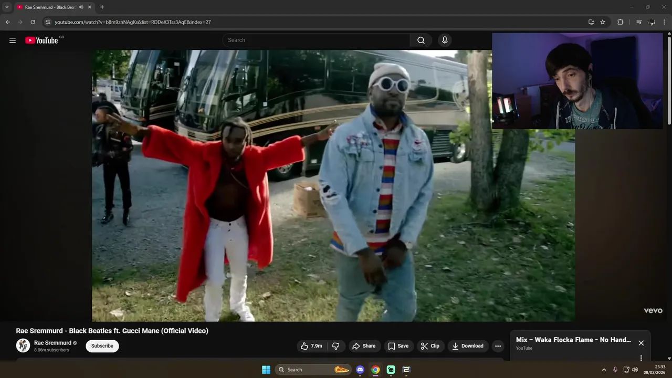
Task: Dislike the video with thumbs down
Action: coord(336,346)
